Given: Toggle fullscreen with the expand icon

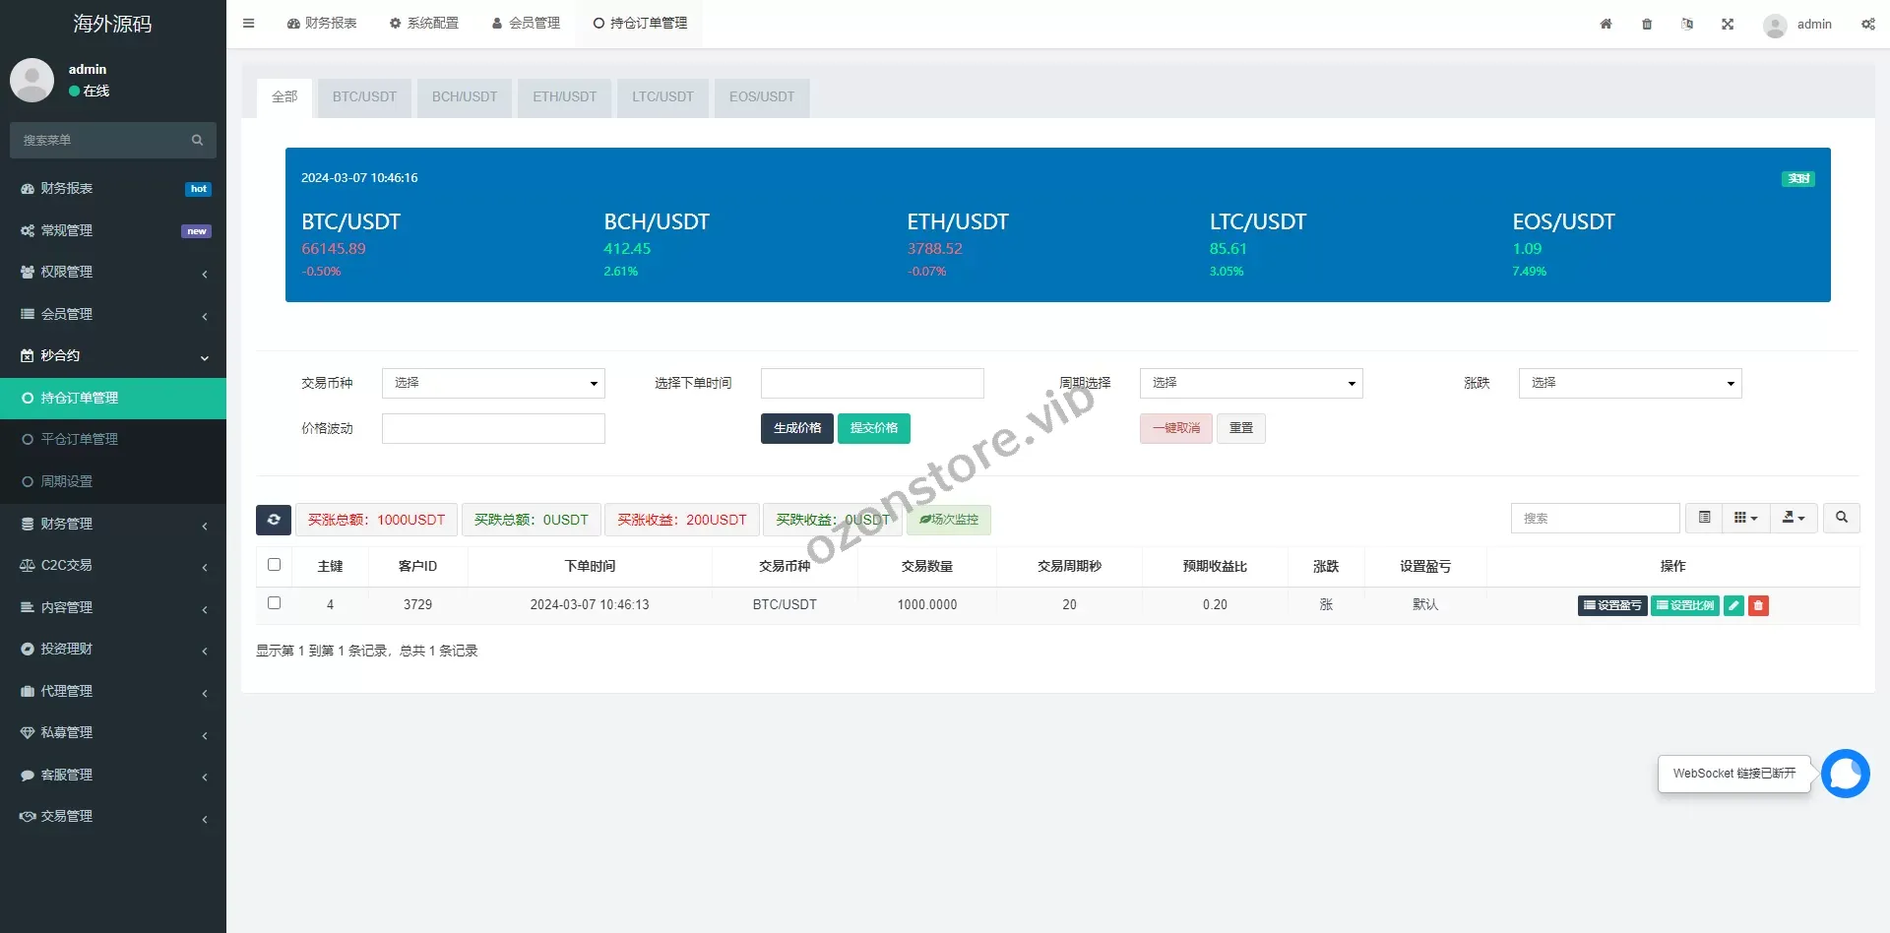Looking at the screenshot, I should tap(1728, 24).
